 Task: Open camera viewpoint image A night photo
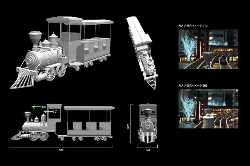[x=208, y=49]
